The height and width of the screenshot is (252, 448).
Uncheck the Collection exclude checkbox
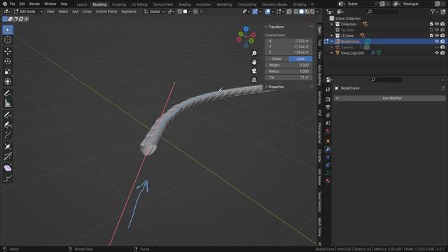pyautogui.click(x=431, y=24)
